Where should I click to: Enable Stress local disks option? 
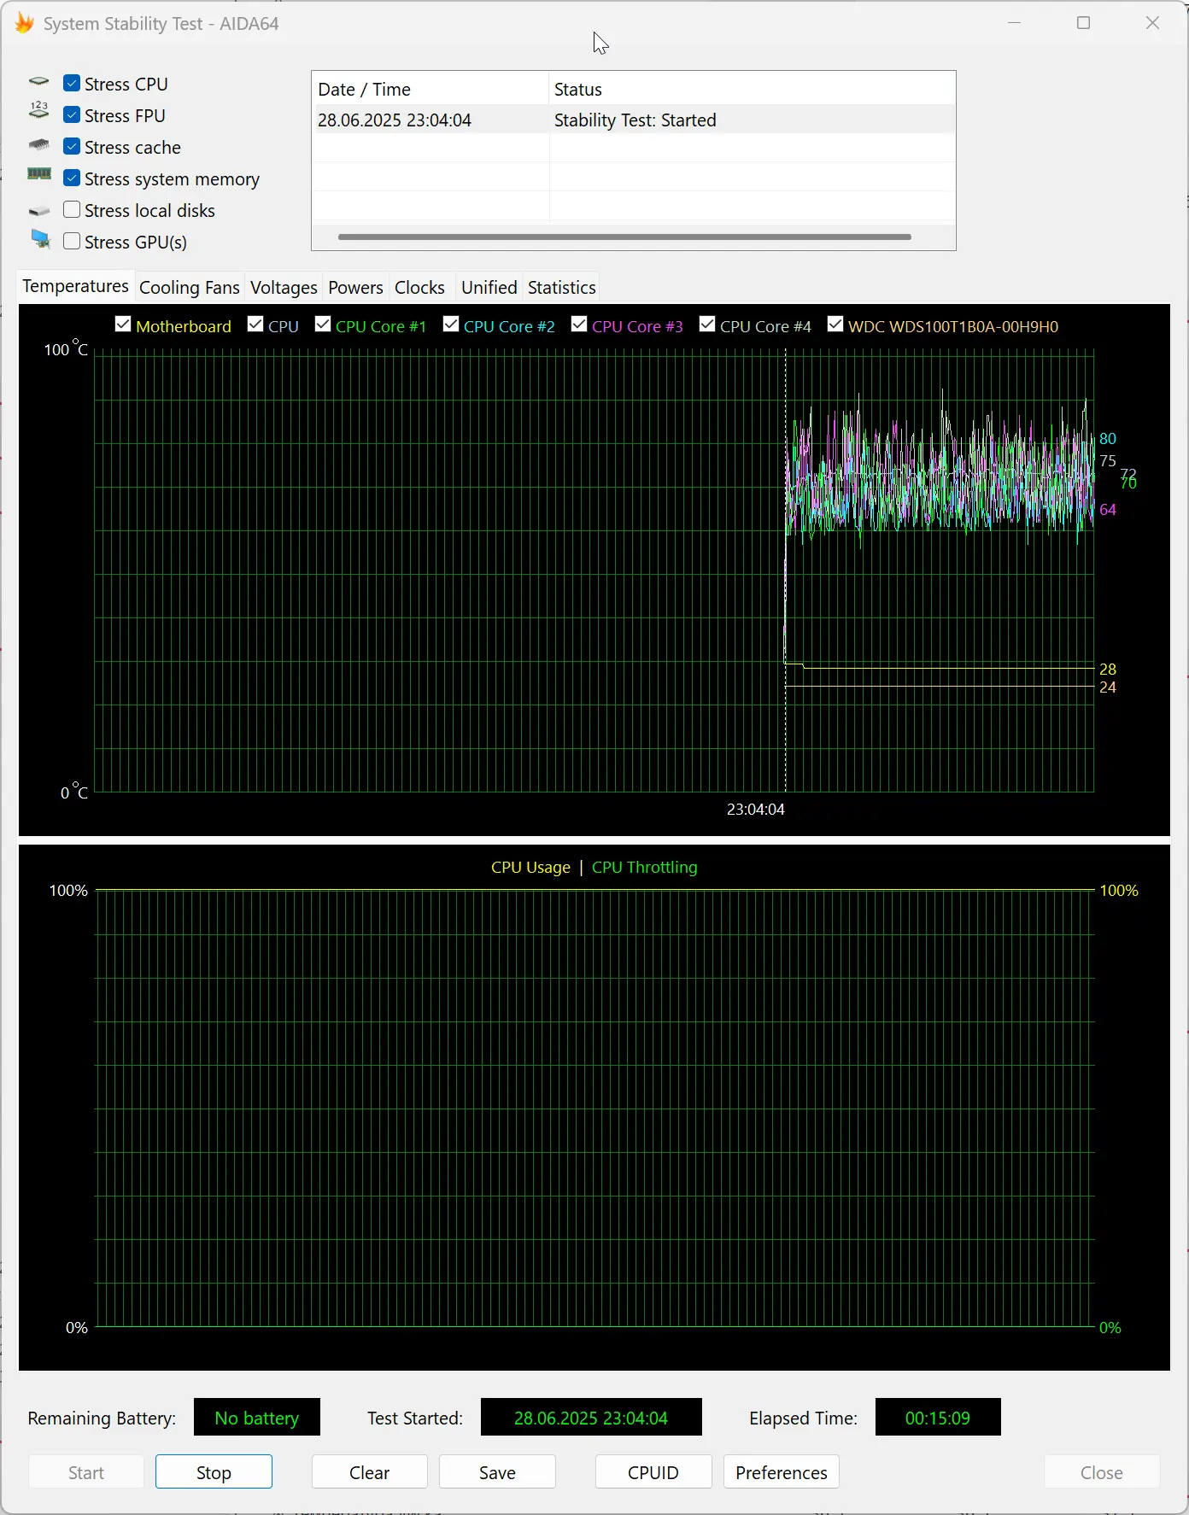(x=73, y=210)
